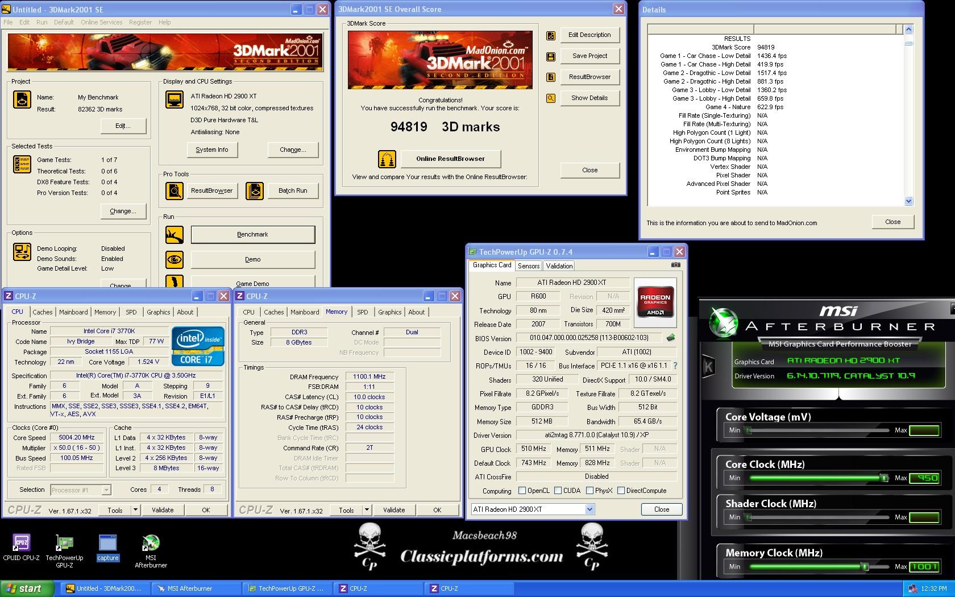Viewport: 955px width, 597px height.
Task: Click the Details window scrollbar down arrow
Action: pos(908,201)
